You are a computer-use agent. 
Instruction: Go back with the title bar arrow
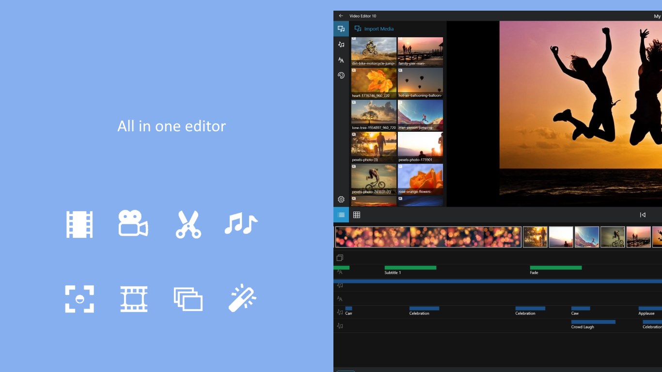341,16
